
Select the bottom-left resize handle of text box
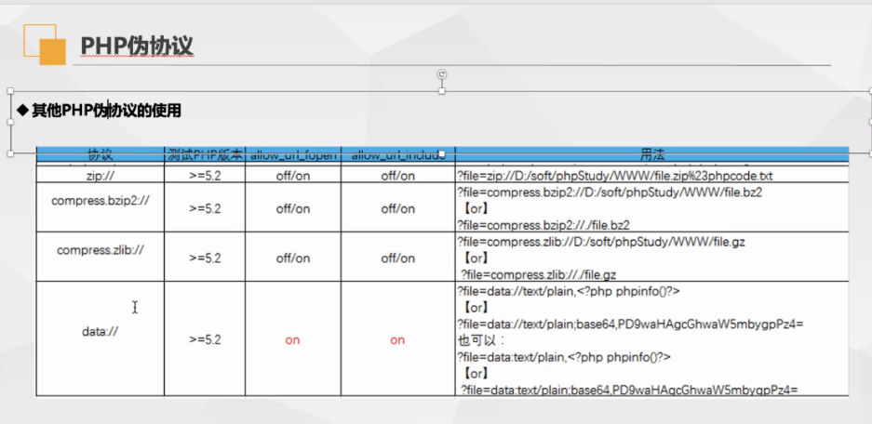[10, 152]
